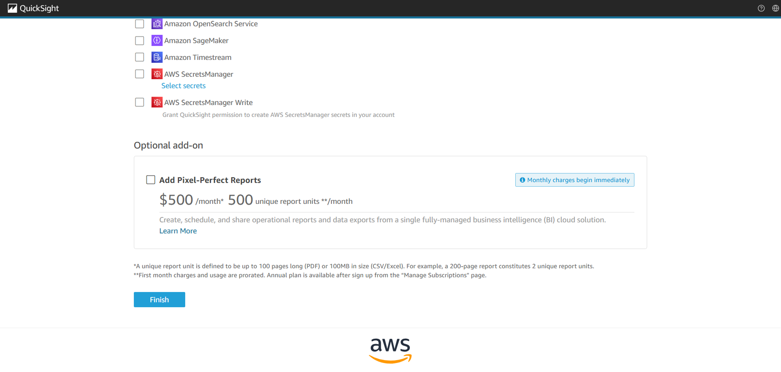Screen dimensions: 781x372
Task: Click the AWS logo in footer
Action: (x=390, y=350)
